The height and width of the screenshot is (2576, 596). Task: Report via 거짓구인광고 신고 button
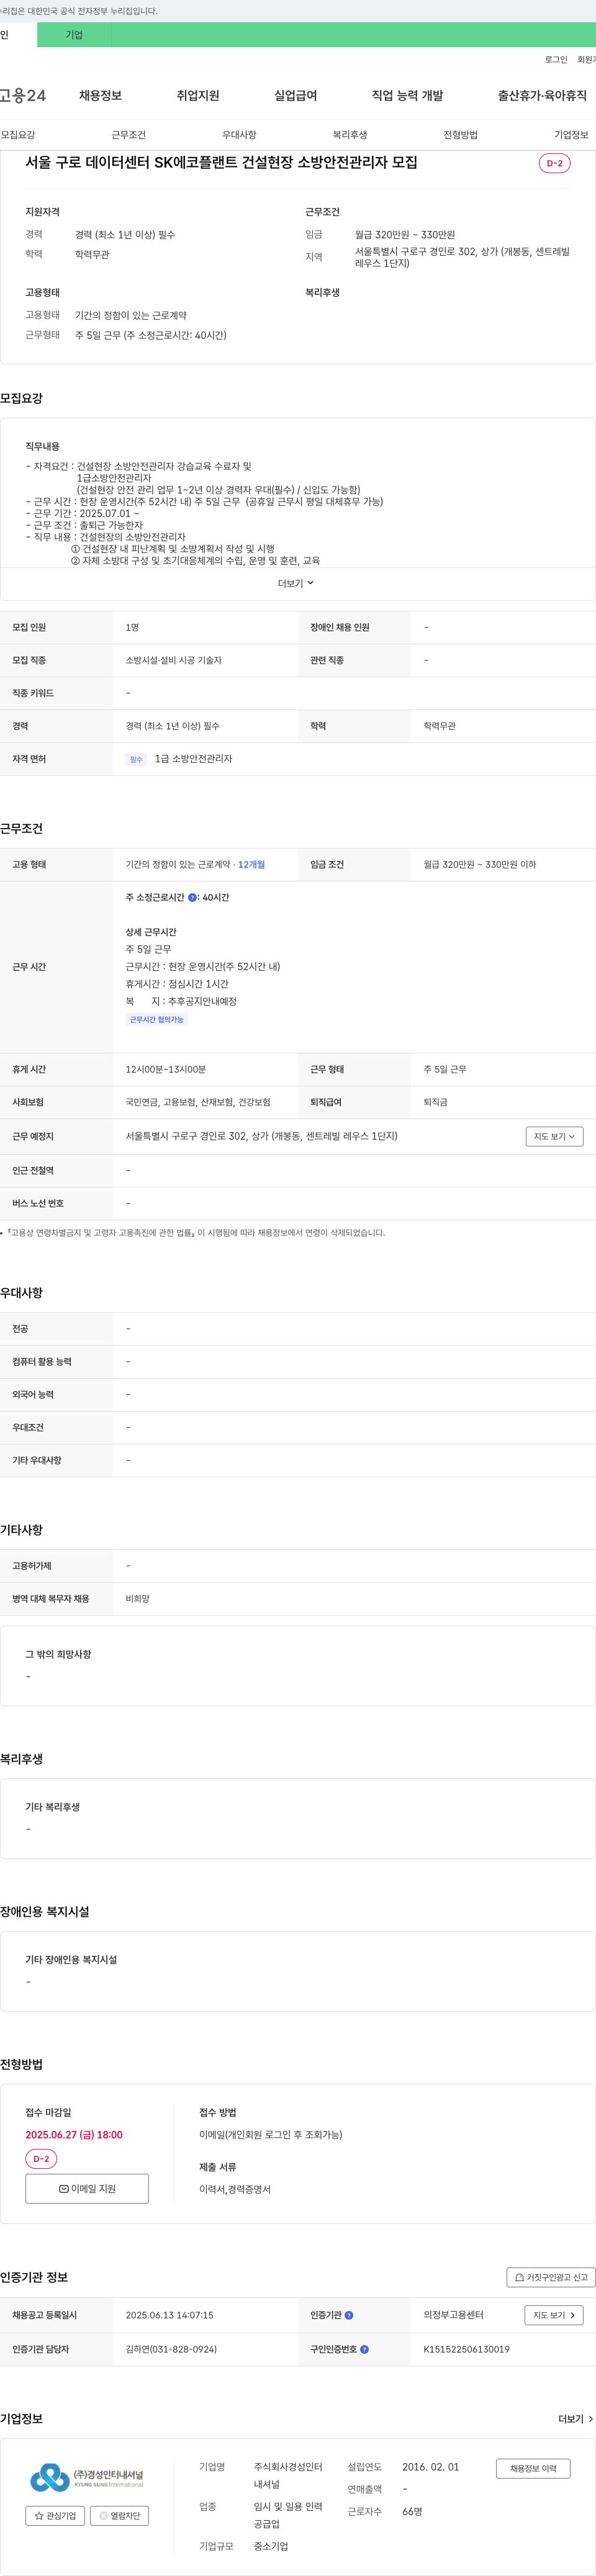pos(551,2277)
